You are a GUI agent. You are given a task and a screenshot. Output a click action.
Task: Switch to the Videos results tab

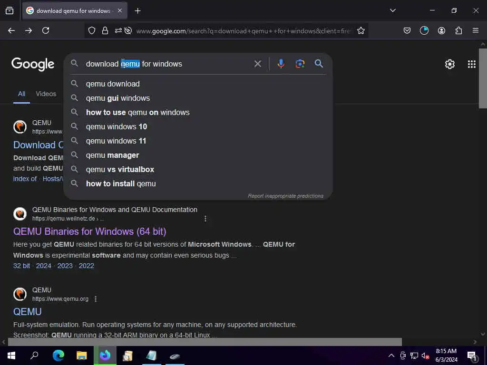click(46, 94)
